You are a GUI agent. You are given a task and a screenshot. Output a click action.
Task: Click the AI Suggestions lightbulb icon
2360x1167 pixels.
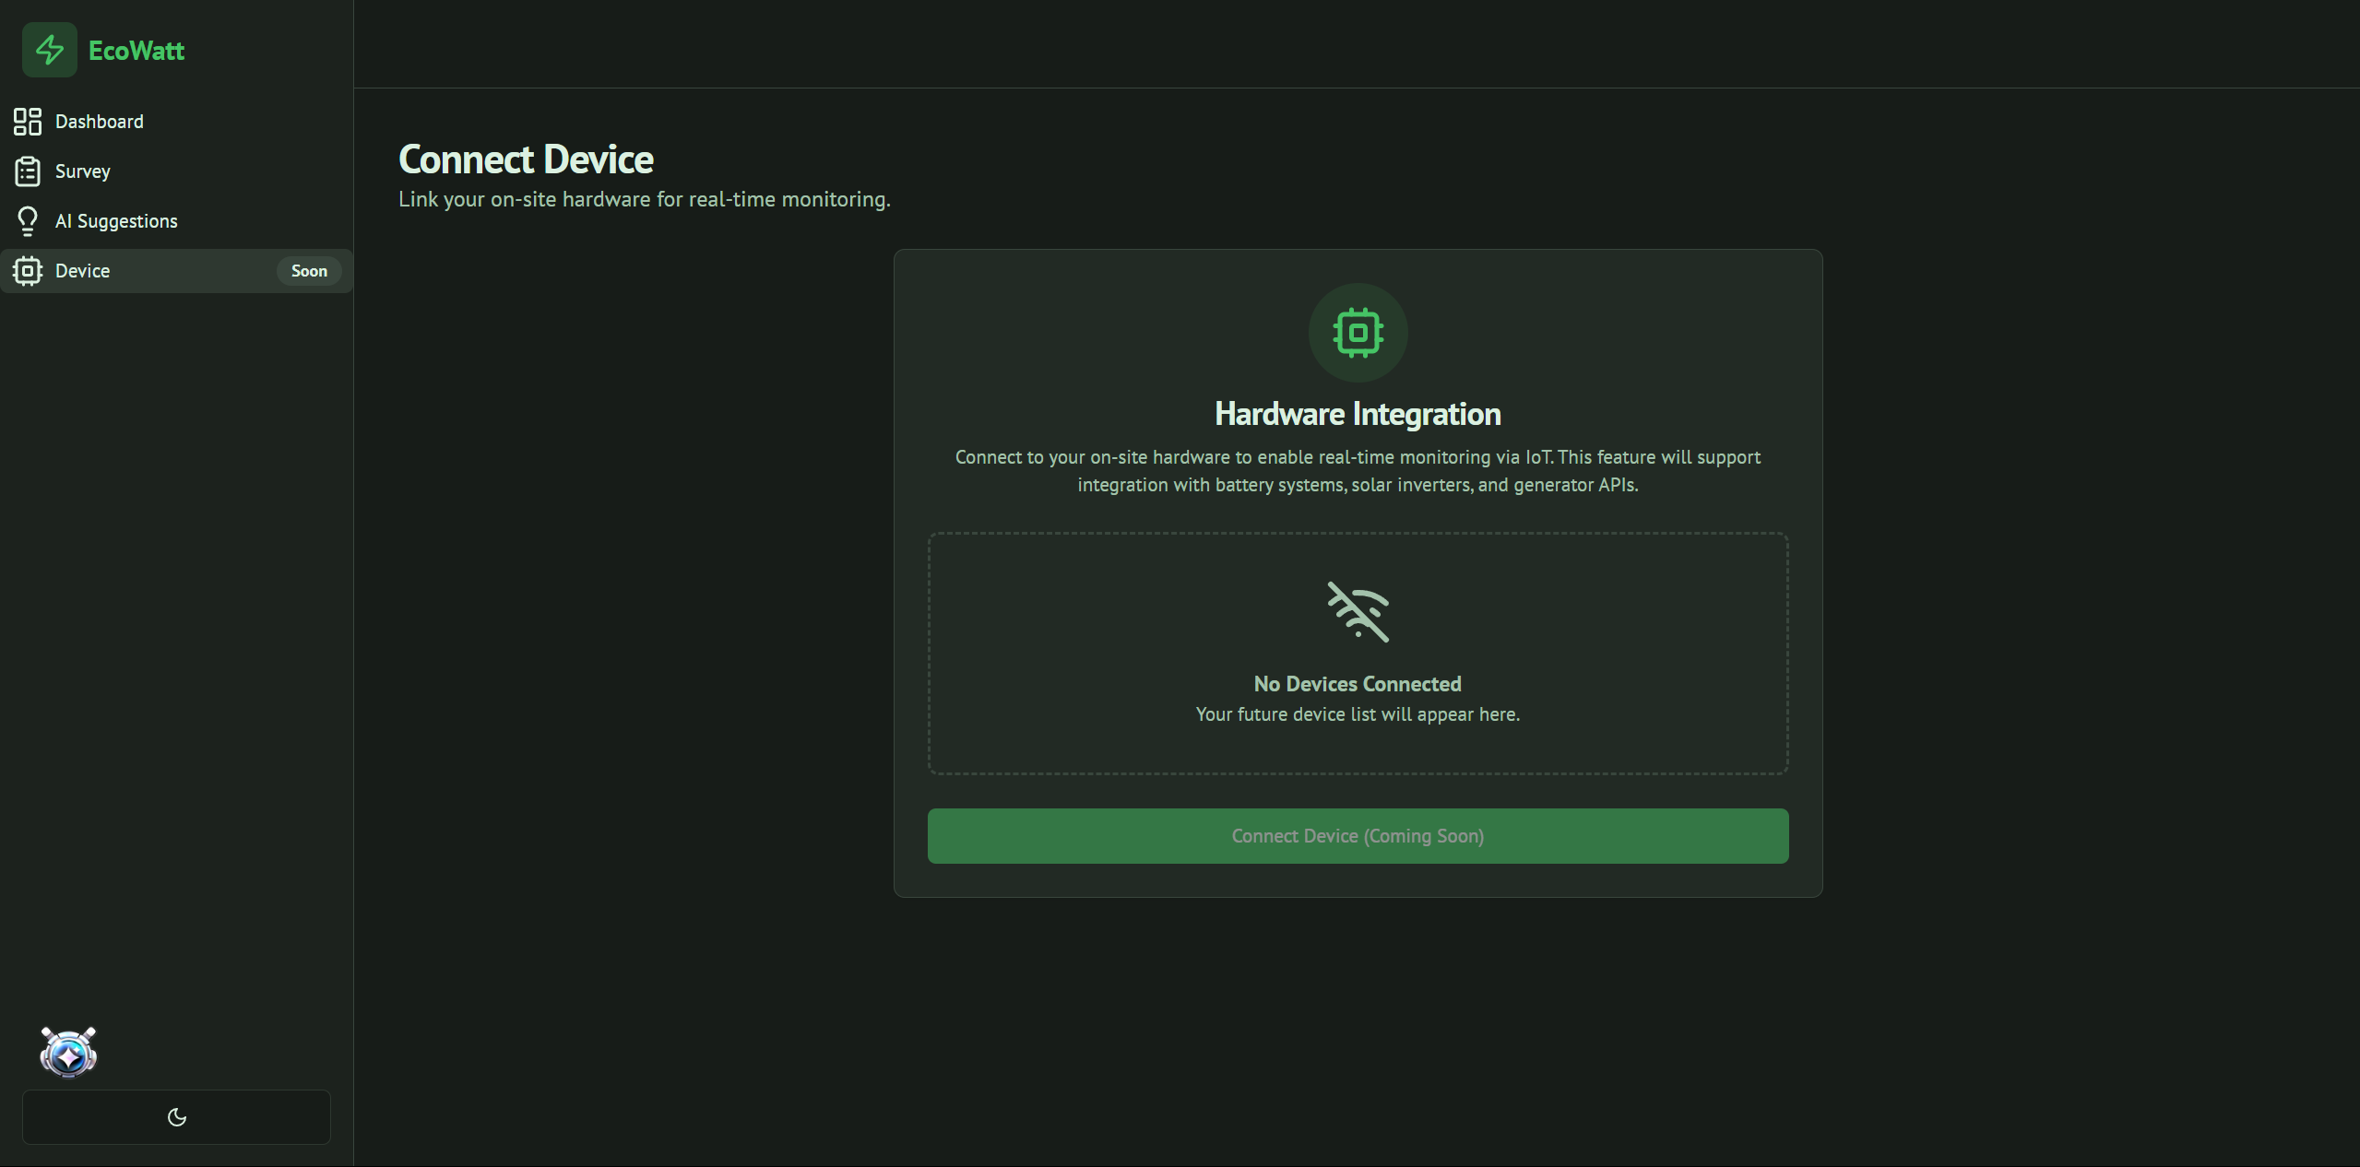pyautogui.click(x=28, y=221)
